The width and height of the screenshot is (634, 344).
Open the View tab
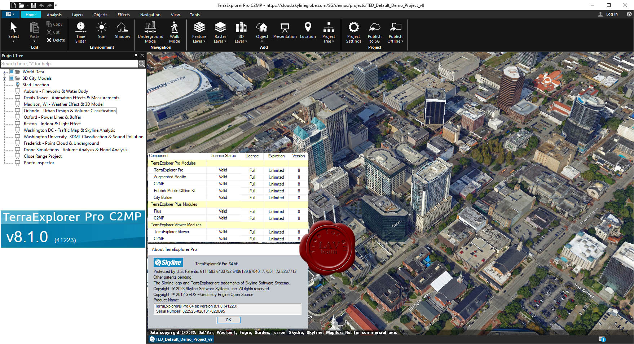click(x=175, y=15)
